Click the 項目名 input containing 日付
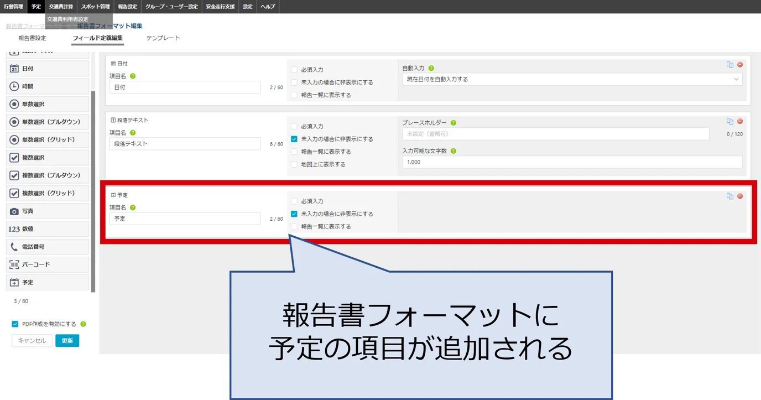761x400 pixels. pos(185,87)
